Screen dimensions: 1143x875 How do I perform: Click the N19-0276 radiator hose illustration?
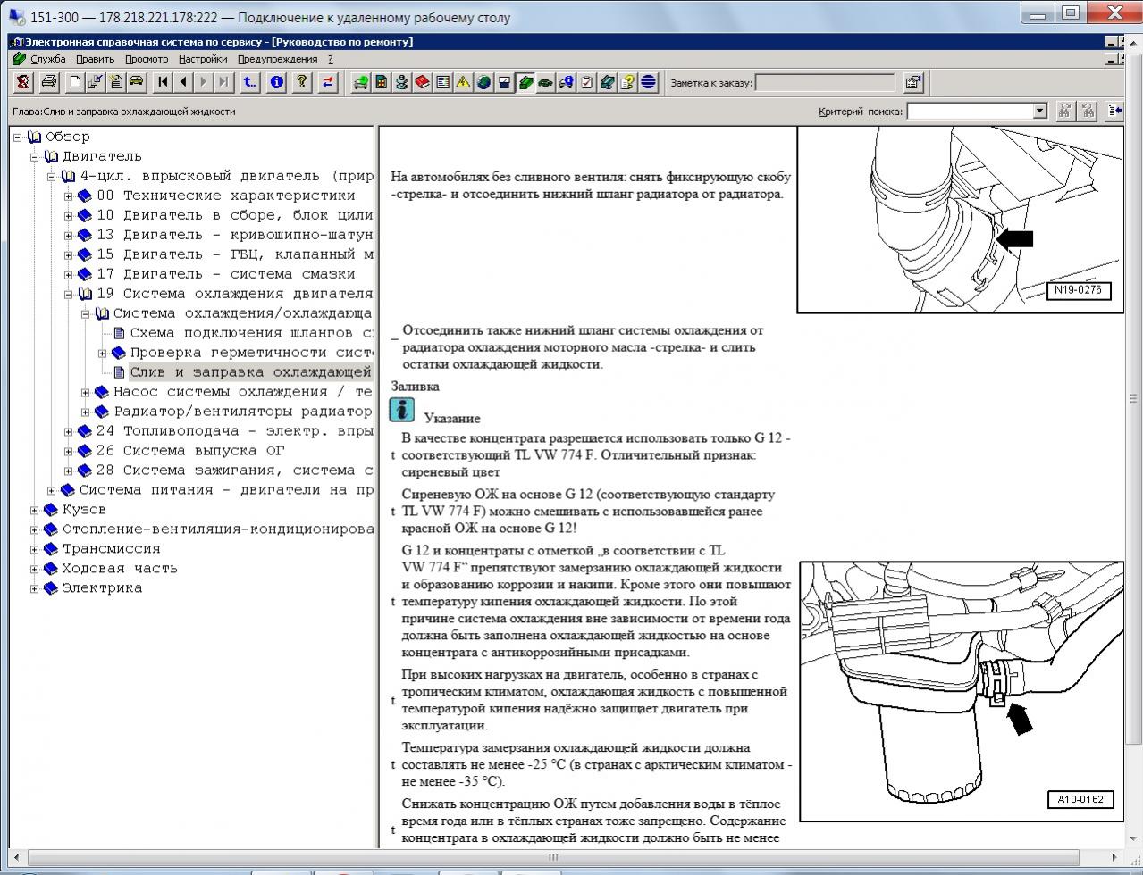[x=960, y=220]
